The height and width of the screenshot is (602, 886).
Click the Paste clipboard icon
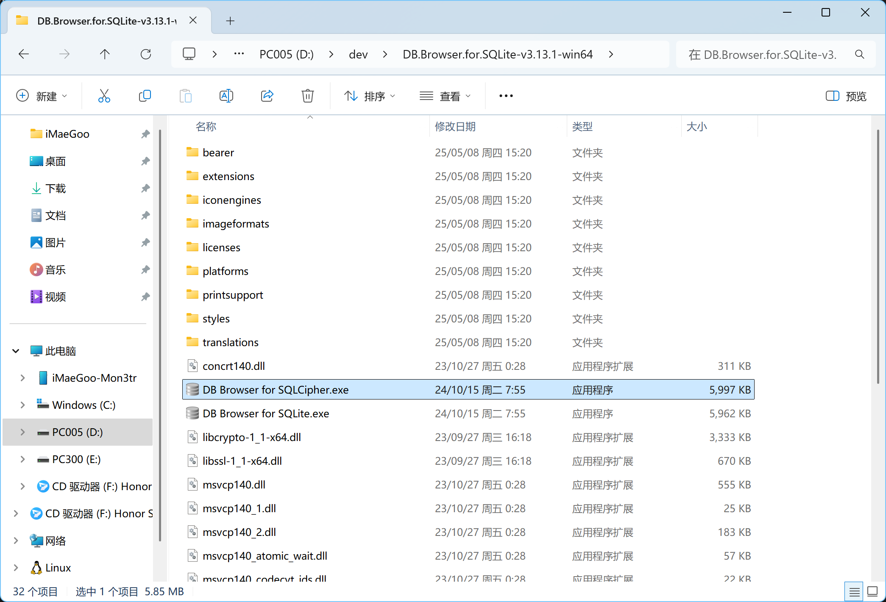[185, 96]
